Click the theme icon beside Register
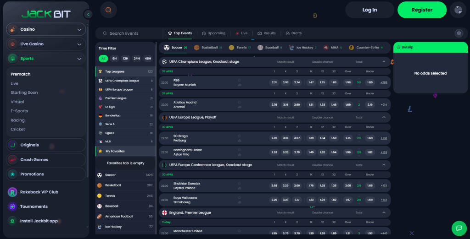 (x=458, y=10)
